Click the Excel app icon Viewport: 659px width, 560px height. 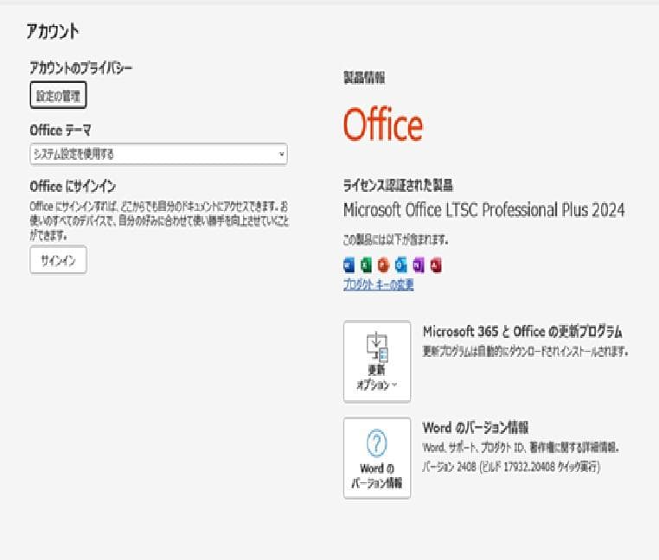click(x=366, y=265)
